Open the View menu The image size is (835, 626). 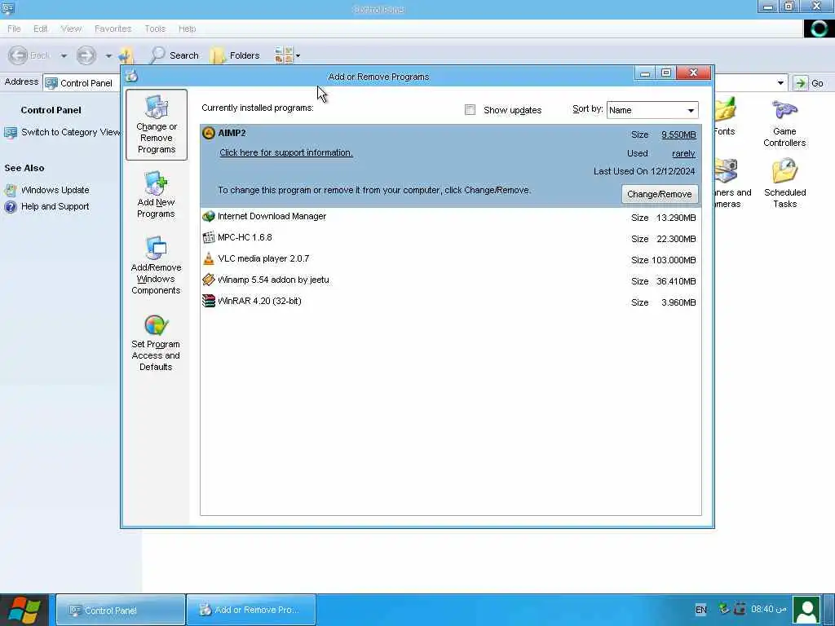point(71,29)
